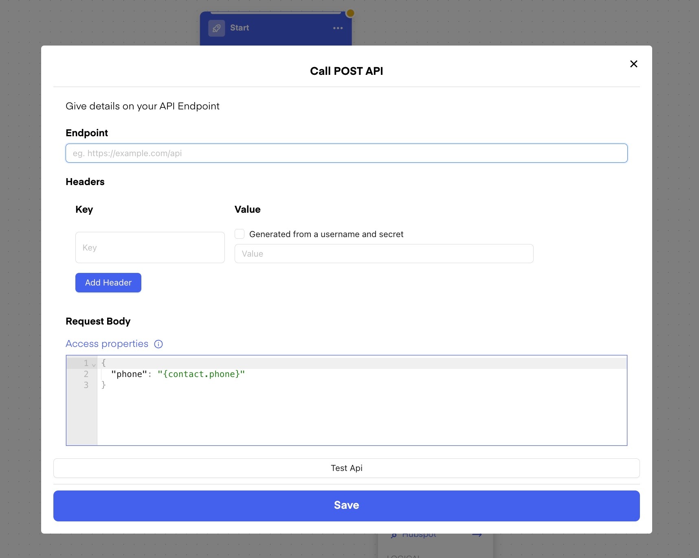Select the Start node label

239,28
